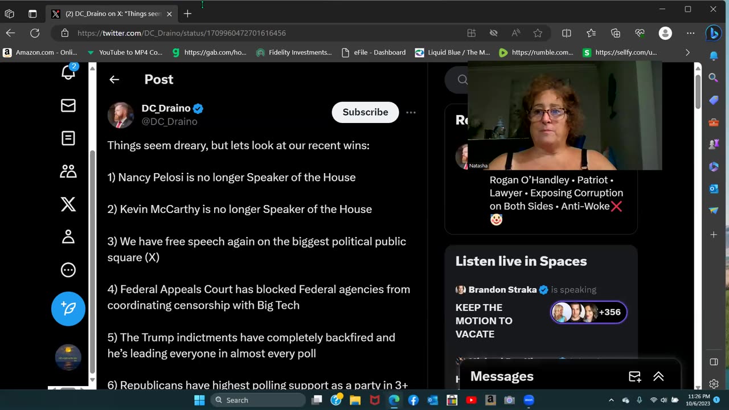
Task: Open Messages envelope in X sidebar
Action: pos(68,105)
